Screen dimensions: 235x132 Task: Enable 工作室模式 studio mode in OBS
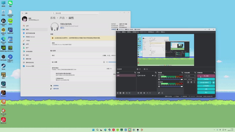tap(206, 86)
